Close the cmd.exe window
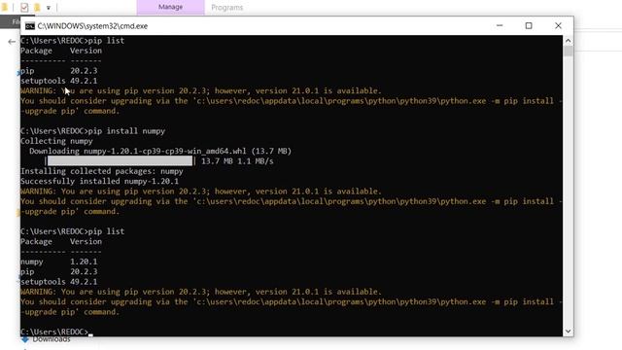This screenshot has width=622, height=350. (x=558, y=26)
